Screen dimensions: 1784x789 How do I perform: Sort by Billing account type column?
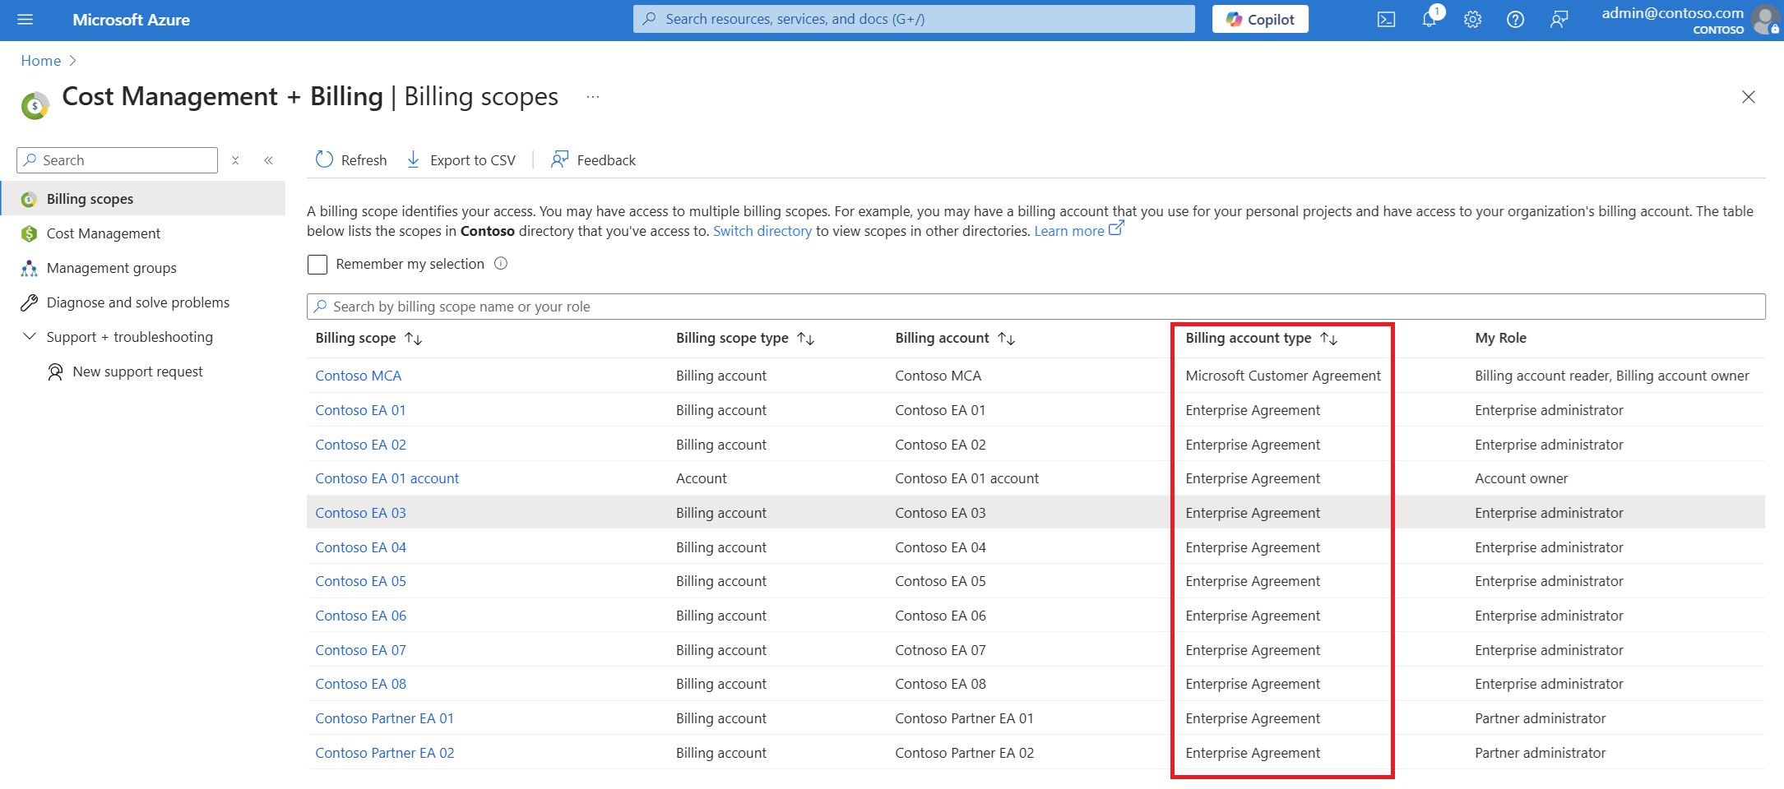[x=1328, y=339]
